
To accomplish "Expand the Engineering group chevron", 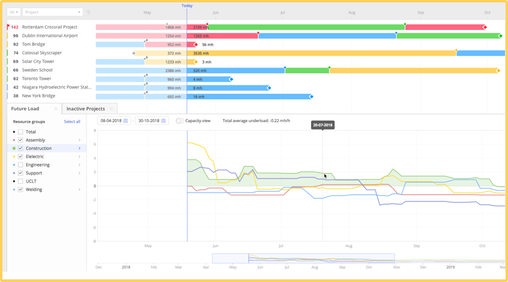I will coord(79,165).
